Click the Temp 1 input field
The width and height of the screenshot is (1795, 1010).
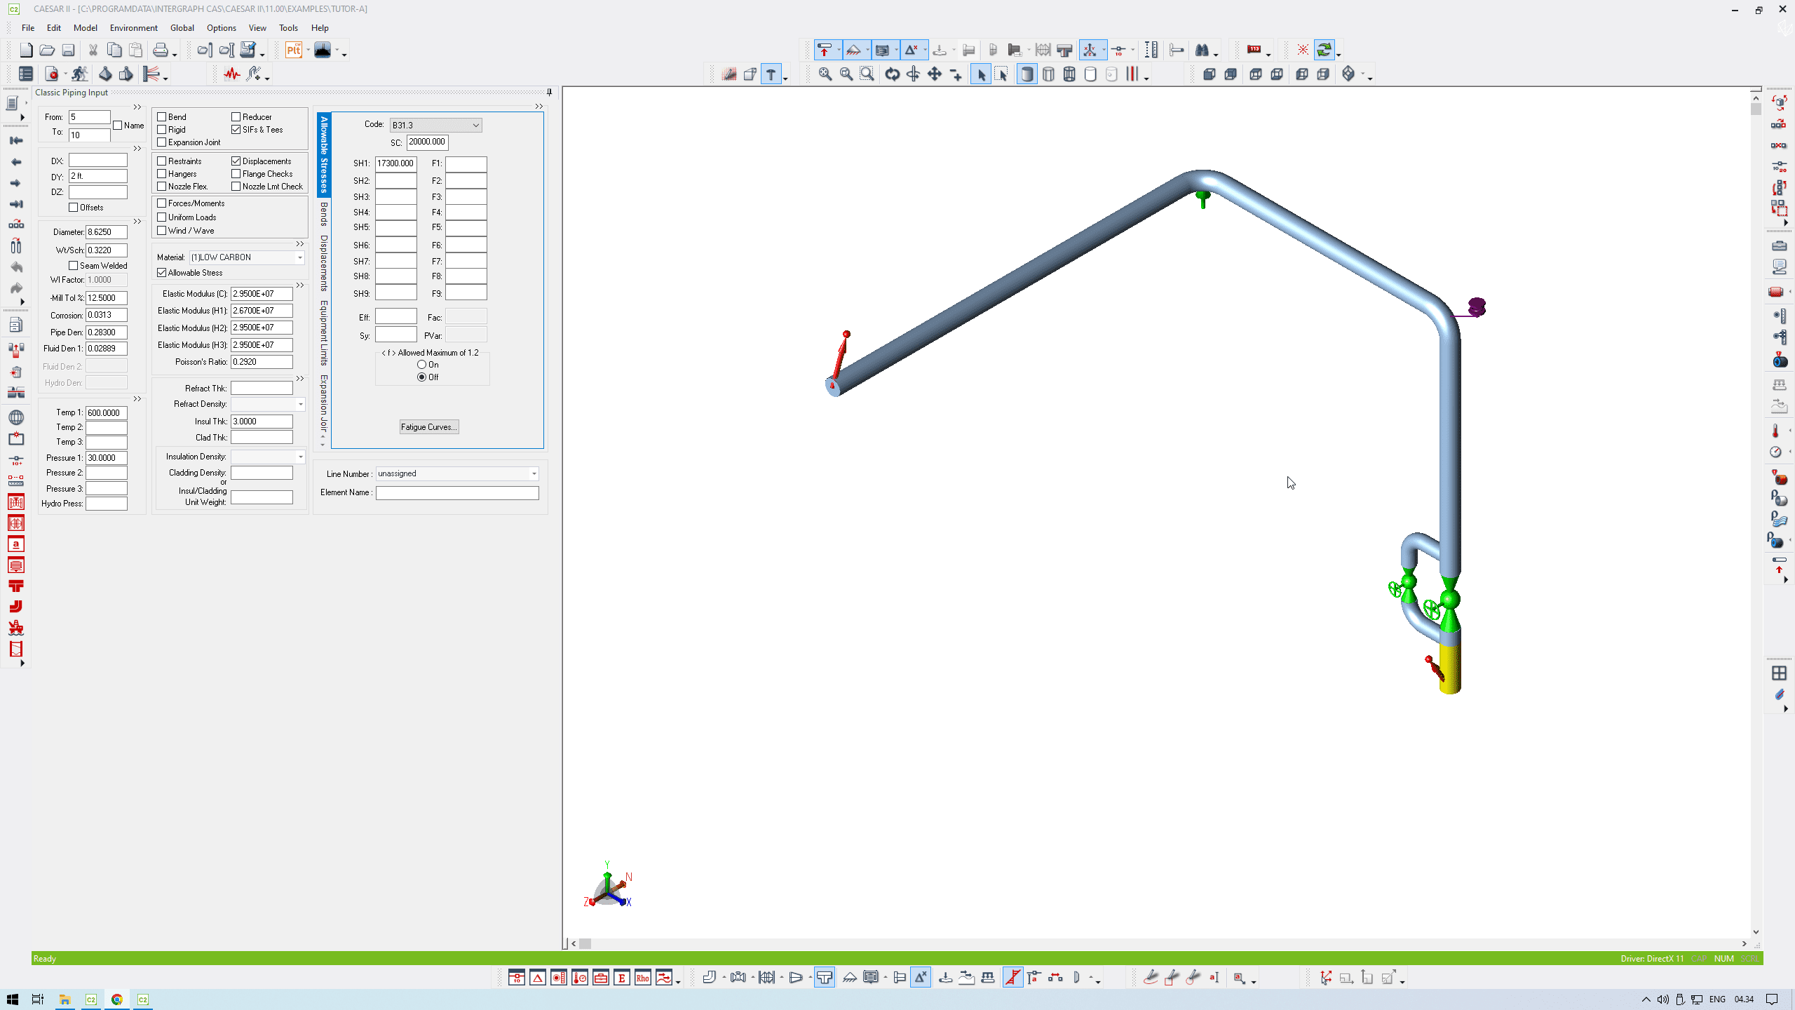(x=106, y=413)
